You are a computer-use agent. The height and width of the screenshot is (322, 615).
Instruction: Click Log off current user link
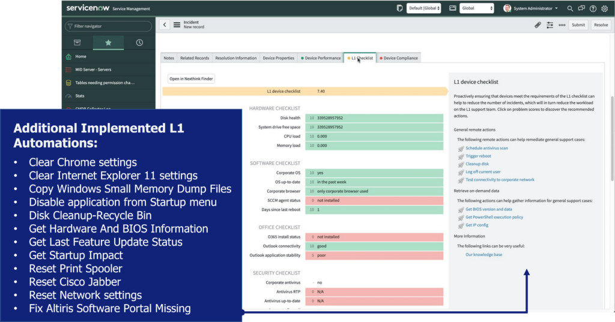[x=483, y=171]
